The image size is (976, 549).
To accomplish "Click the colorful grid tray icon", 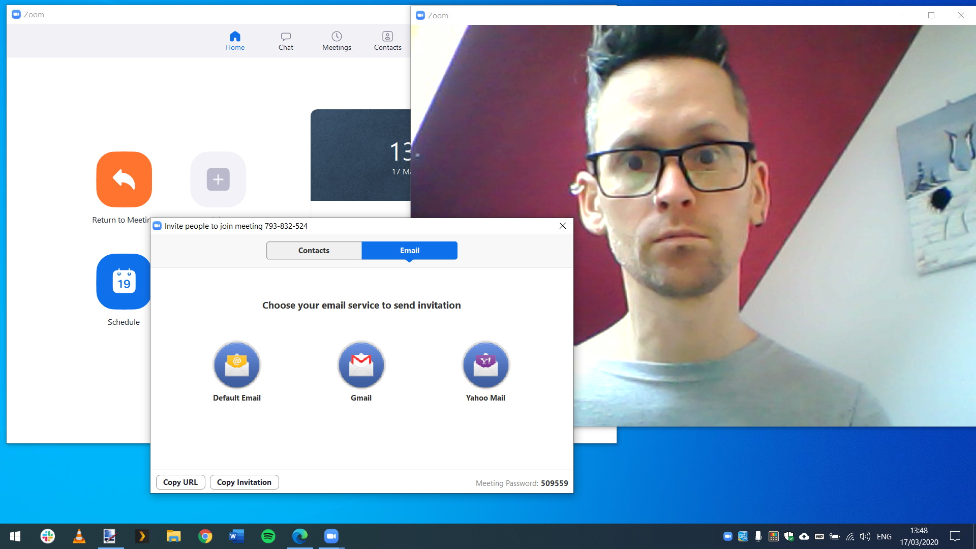I will pos(774,536).
